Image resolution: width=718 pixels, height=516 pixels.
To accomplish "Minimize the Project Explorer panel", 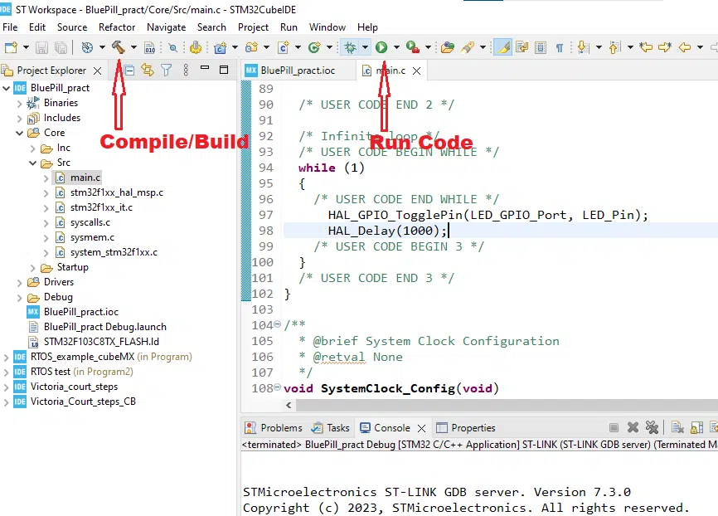I will coord(205,69).
